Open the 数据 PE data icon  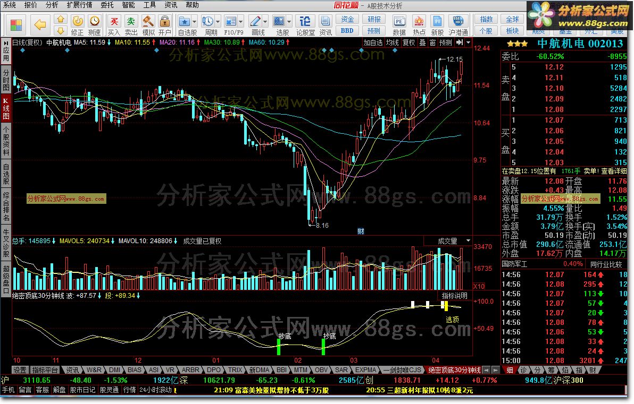click(399, 25)
